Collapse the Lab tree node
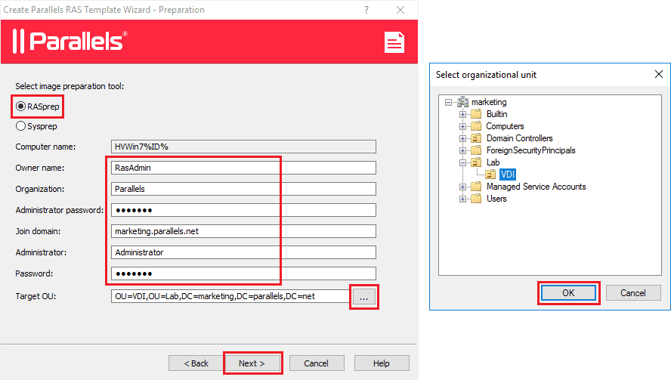The height and width of the screenshot is (380, 671). click(x=462, y=162)
